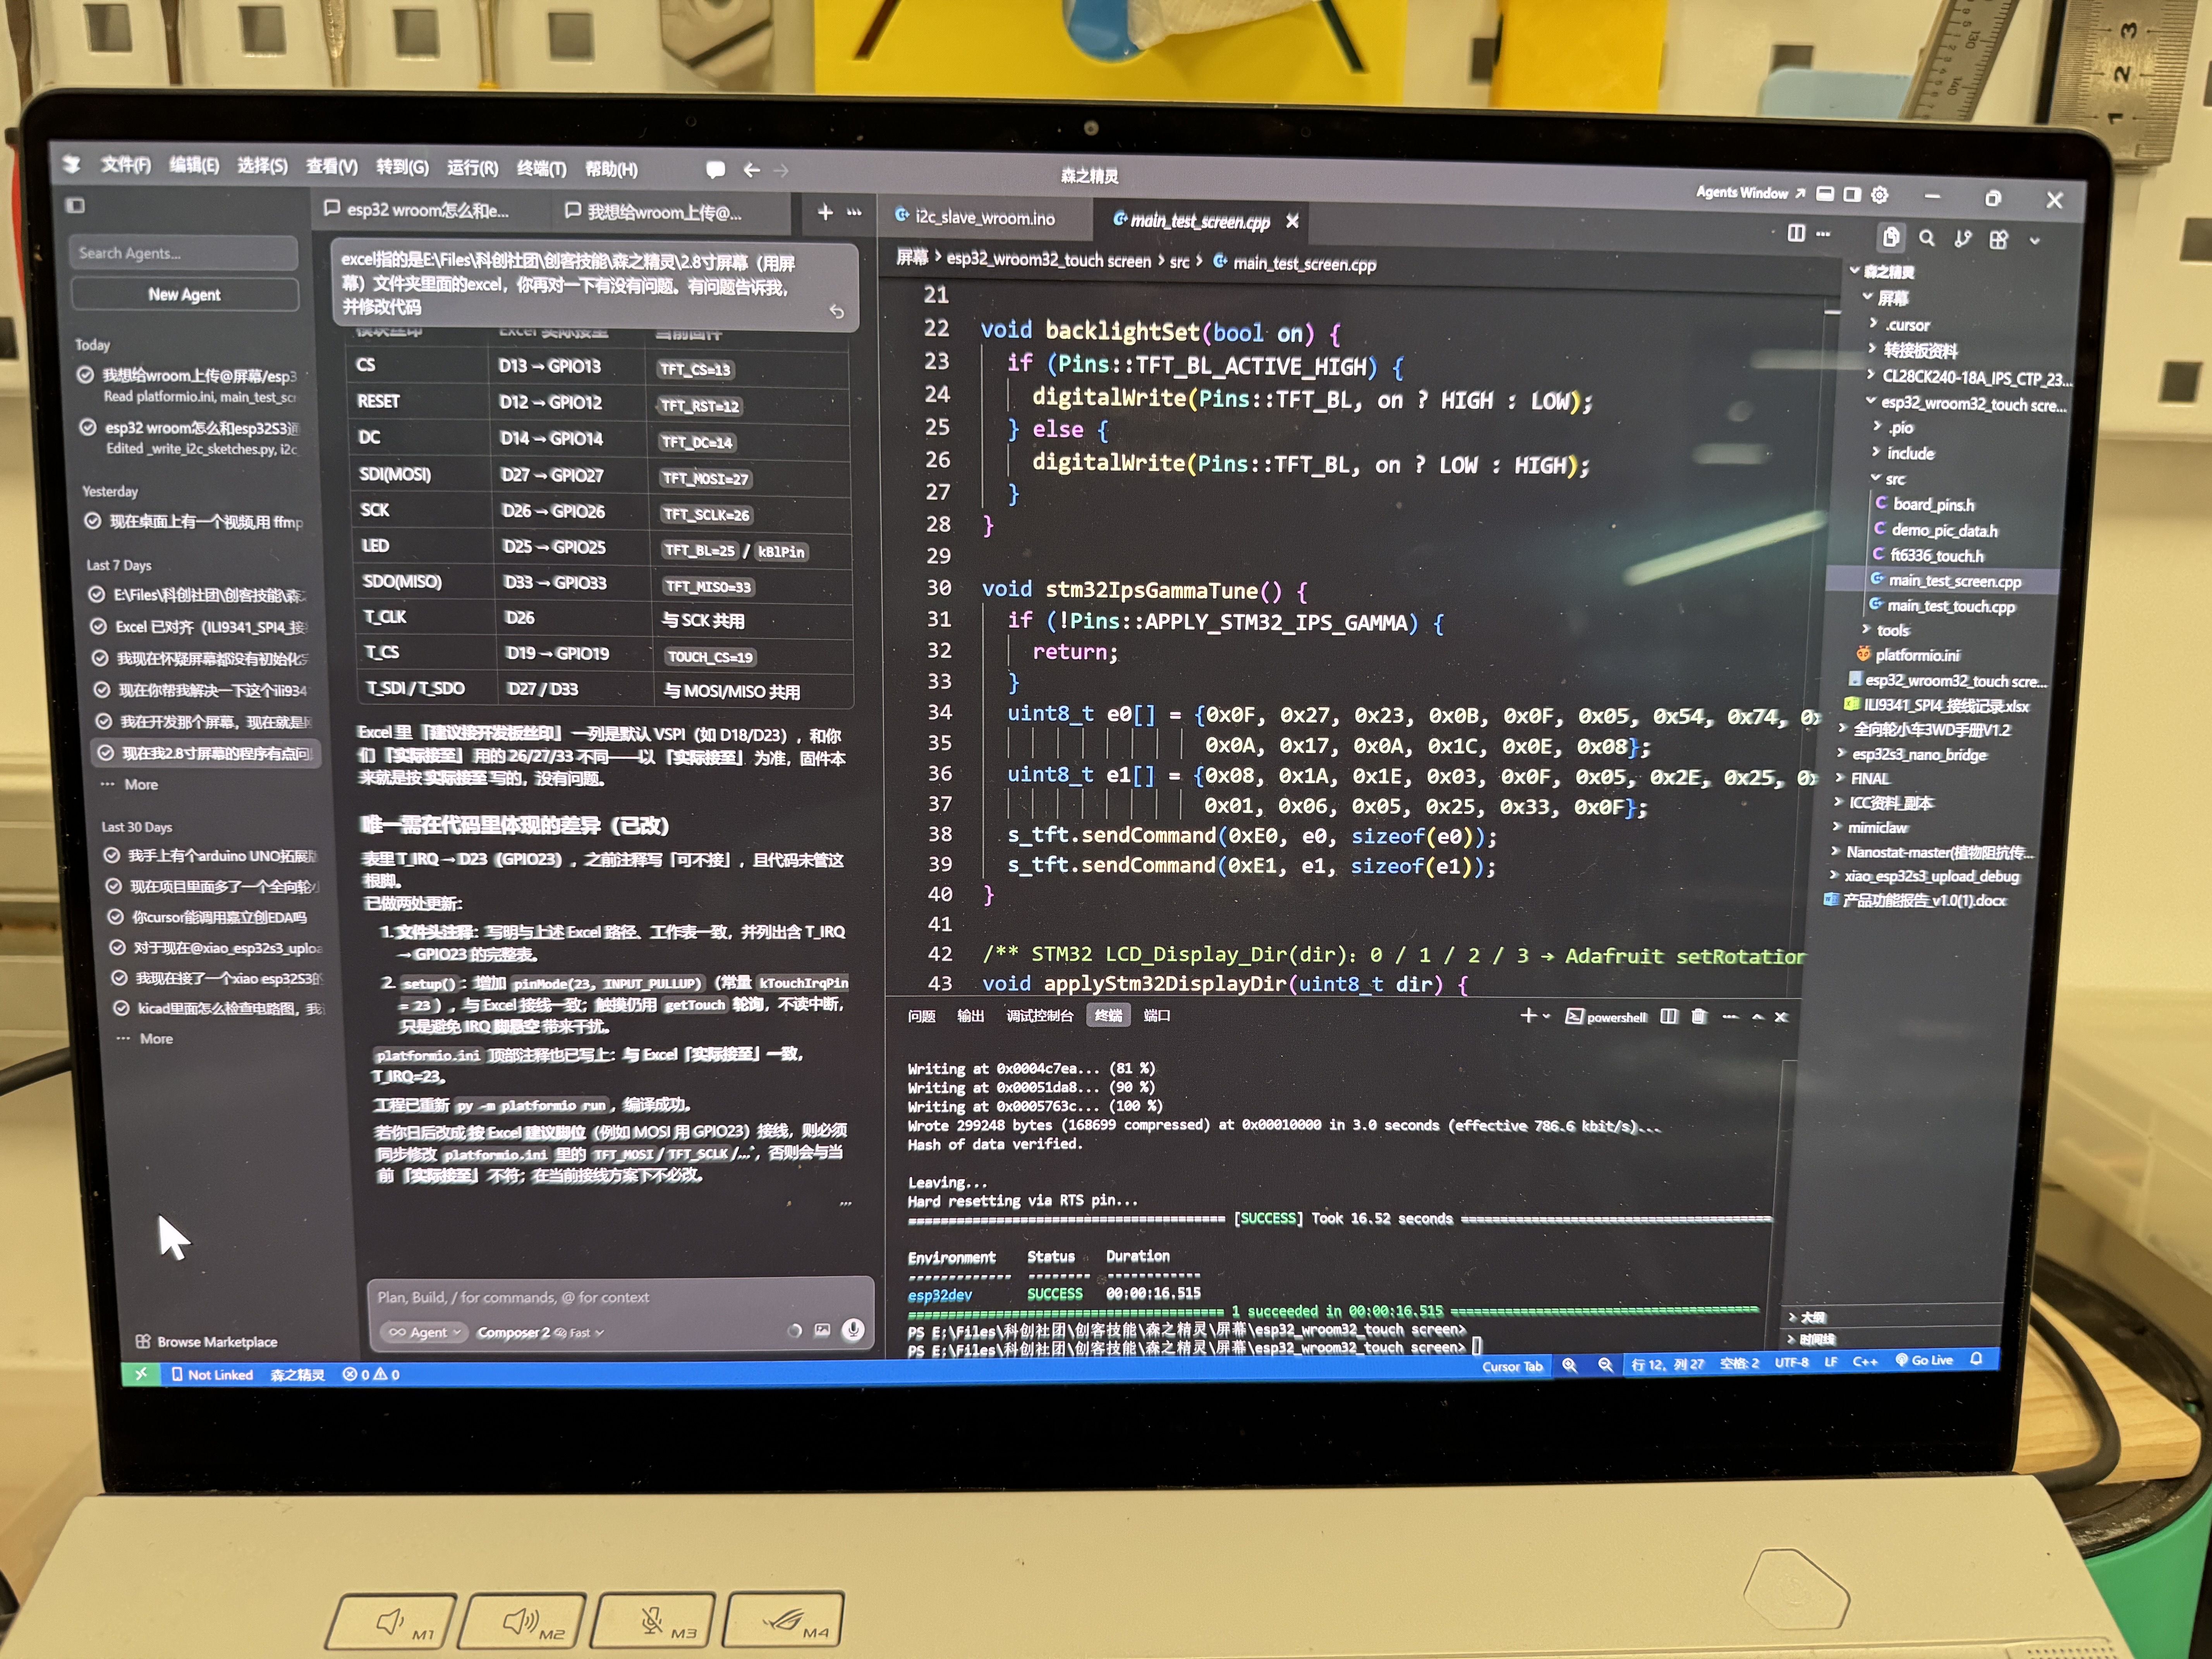Close the terminal panel

(1781, 1017)
